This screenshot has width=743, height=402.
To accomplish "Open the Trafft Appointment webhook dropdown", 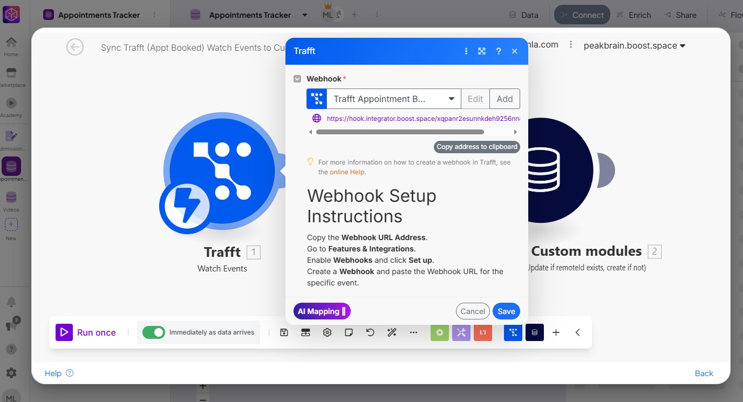I will coord(394,99).
